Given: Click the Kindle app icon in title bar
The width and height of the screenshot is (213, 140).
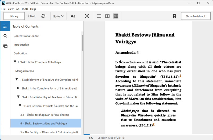Looking at the screenshot, I should [3, 3].
